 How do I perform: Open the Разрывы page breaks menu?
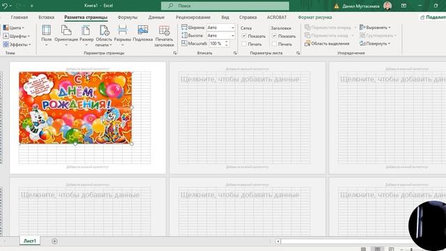click(x=123, y=36)
